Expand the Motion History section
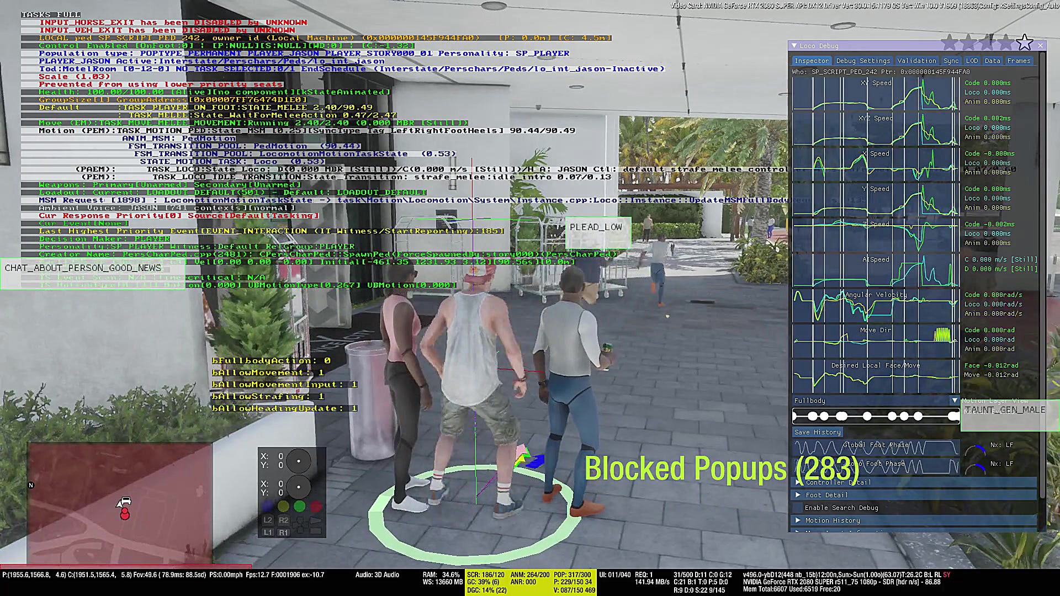This screenshot has height=596, width=1060. [914, 520]
